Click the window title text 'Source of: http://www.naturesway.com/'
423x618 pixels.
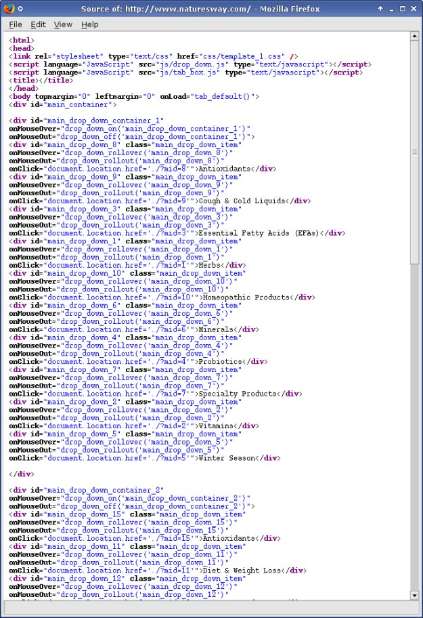pos(166,9)
